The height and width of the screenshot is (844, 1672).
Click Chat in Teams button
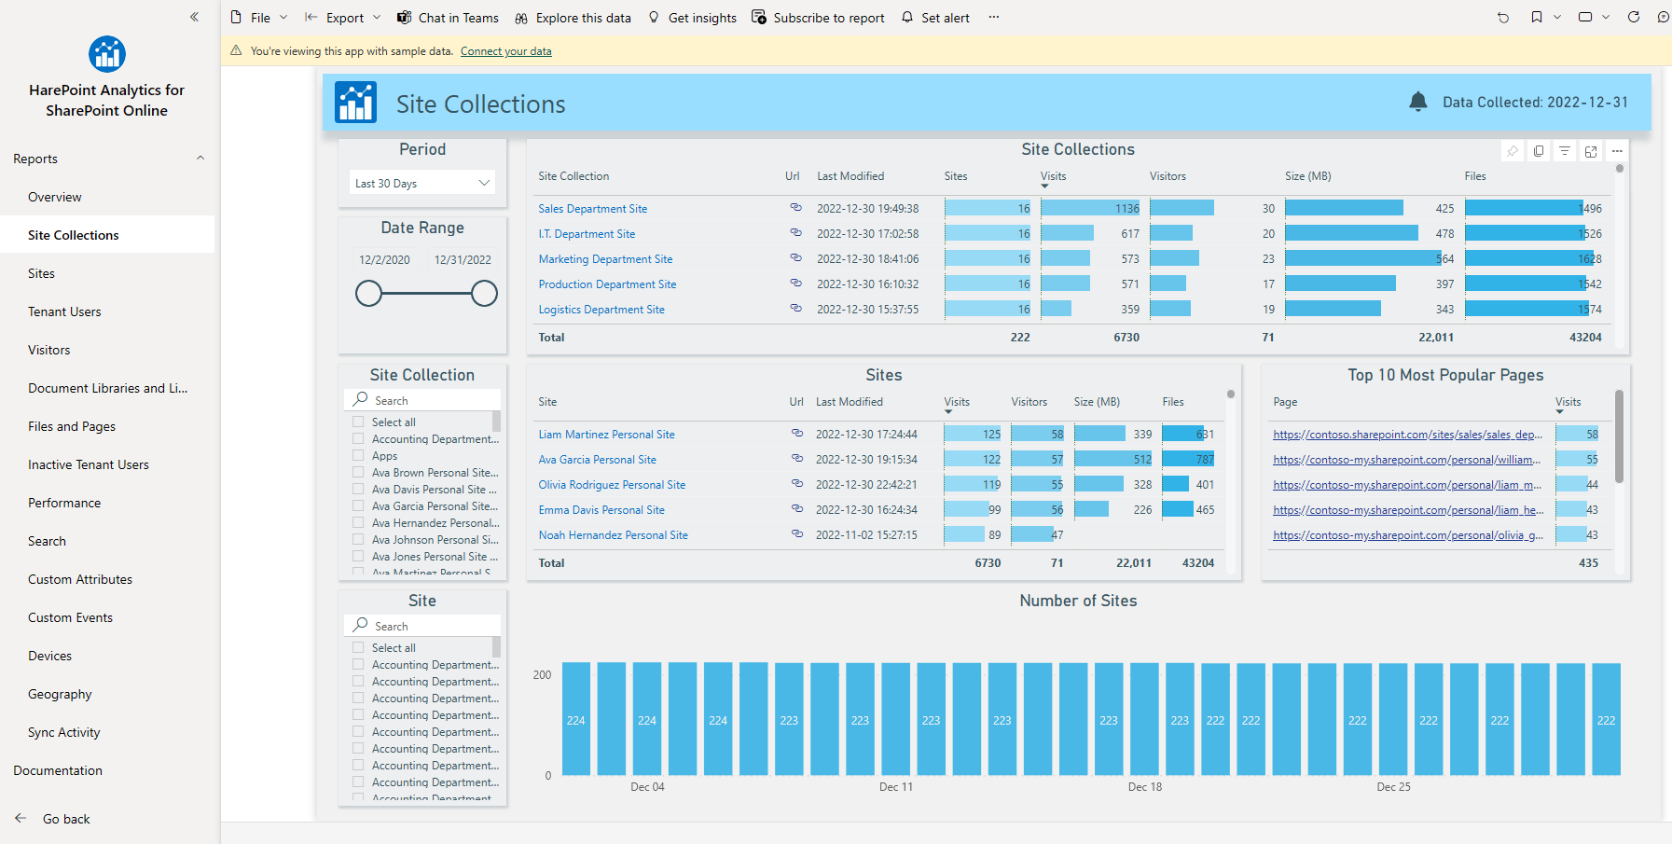click(448, 18)
